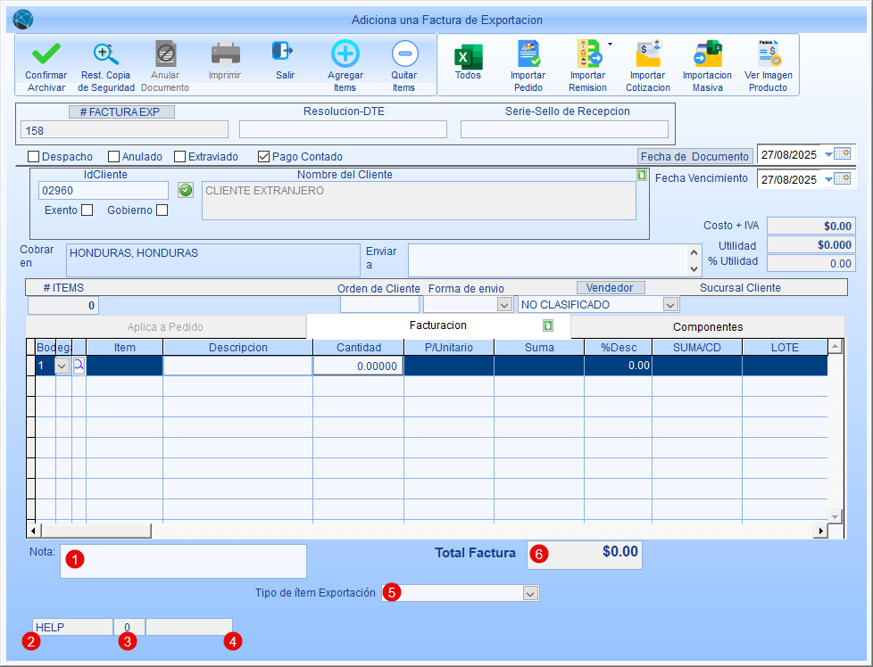Image resolution: width=873 pixels, height=667 pixels.
Task: Open Tipo de ítem Exportación dropdown
Action: (x=530, y=593)
